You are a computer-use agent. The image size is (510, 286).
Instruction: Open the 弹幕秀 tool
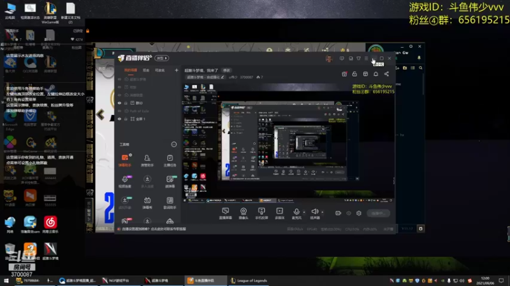[147, 203]
